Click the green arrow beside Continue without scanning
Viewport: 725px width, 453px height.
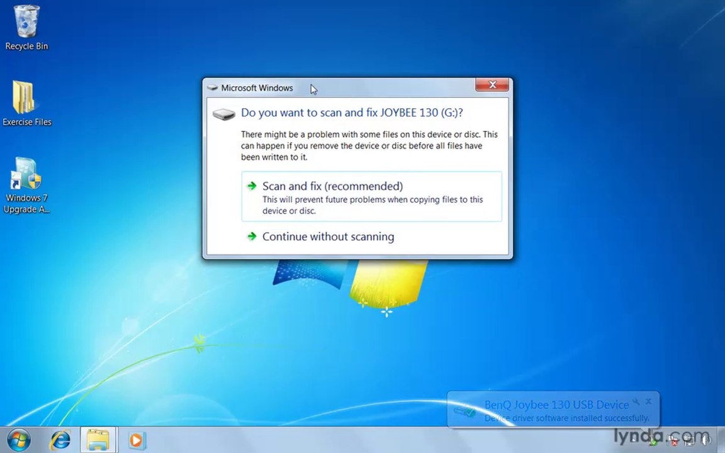point(252,236)
